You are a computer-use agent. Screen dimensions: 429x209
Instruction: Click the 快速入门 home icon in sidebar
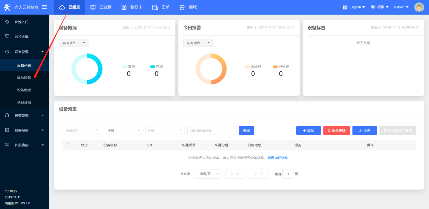click(7, 22)
